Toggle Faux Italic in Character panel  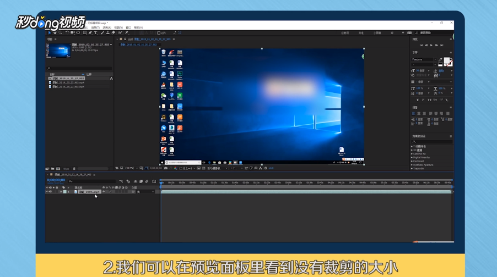click(423, 100)
